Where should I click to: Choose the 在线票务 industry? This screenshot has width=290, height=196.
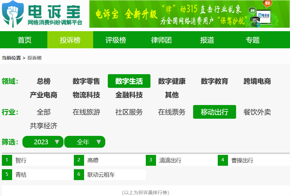tap(172, 112)
